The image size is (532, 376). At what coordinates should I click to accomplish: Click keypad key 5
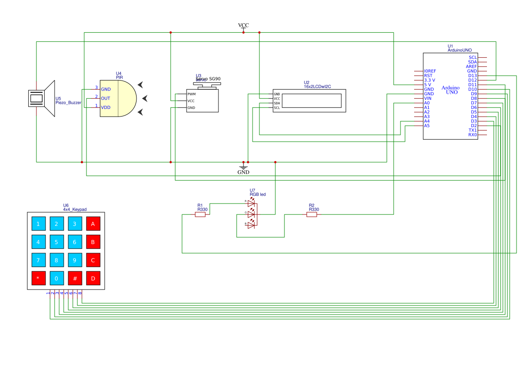point(57,242)
